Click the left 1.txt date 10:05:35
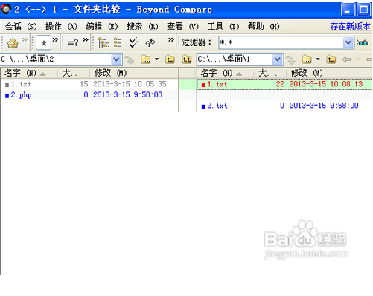The width and height of the screenshot is (373, 296). (130, 84)
